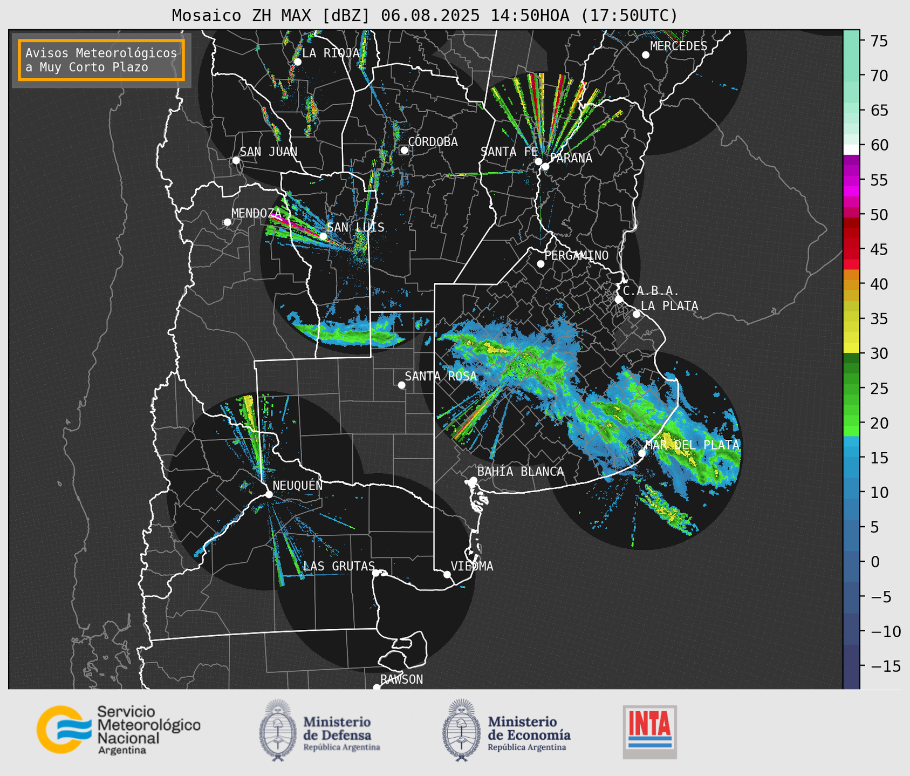Click the Avisos Meteorológicos a Muy Corto Plazo box
The height and width of the screenshot is (776, 910).
[x=101, y=60]
